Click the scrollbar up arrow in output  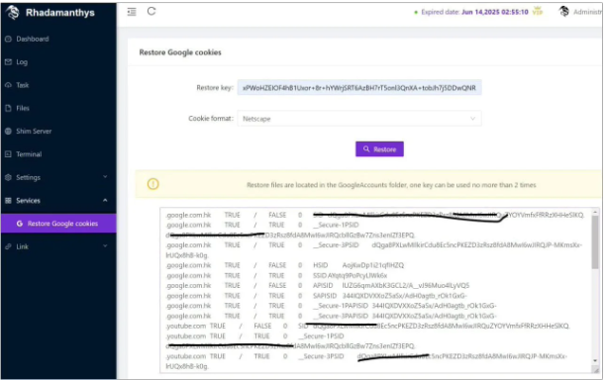point(595,212)
